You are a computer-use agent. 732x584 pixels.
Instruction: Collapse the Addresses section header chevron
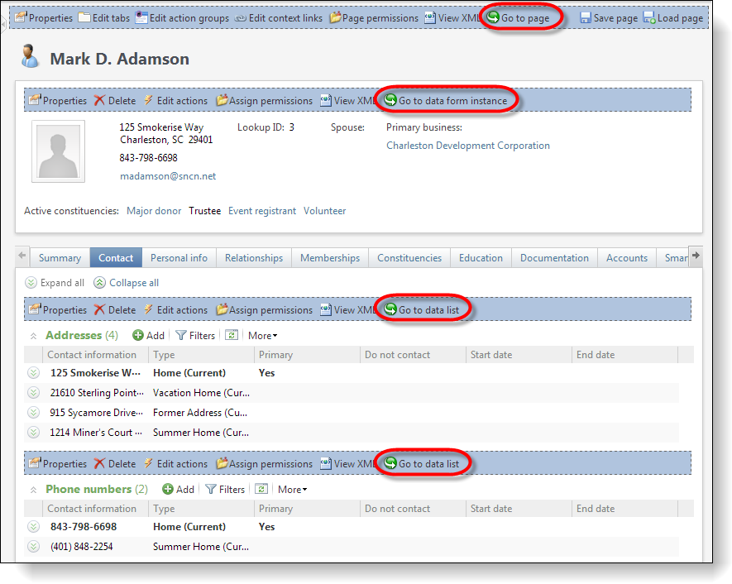(34, 336)
